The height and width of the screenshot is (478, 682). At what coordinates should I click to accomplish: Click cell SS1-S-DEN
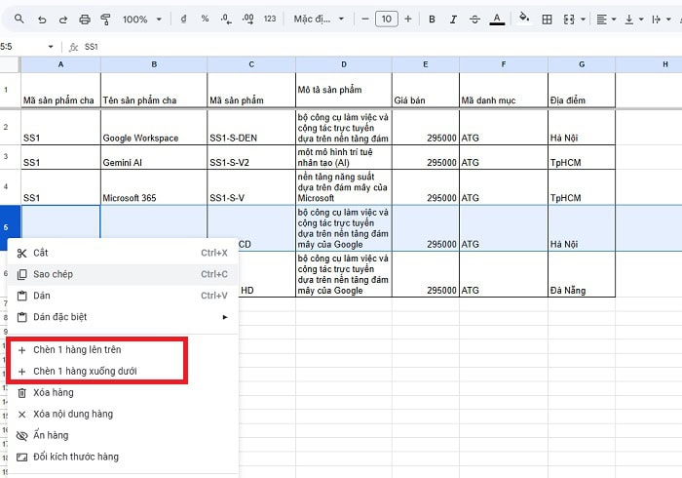(251, 127)
